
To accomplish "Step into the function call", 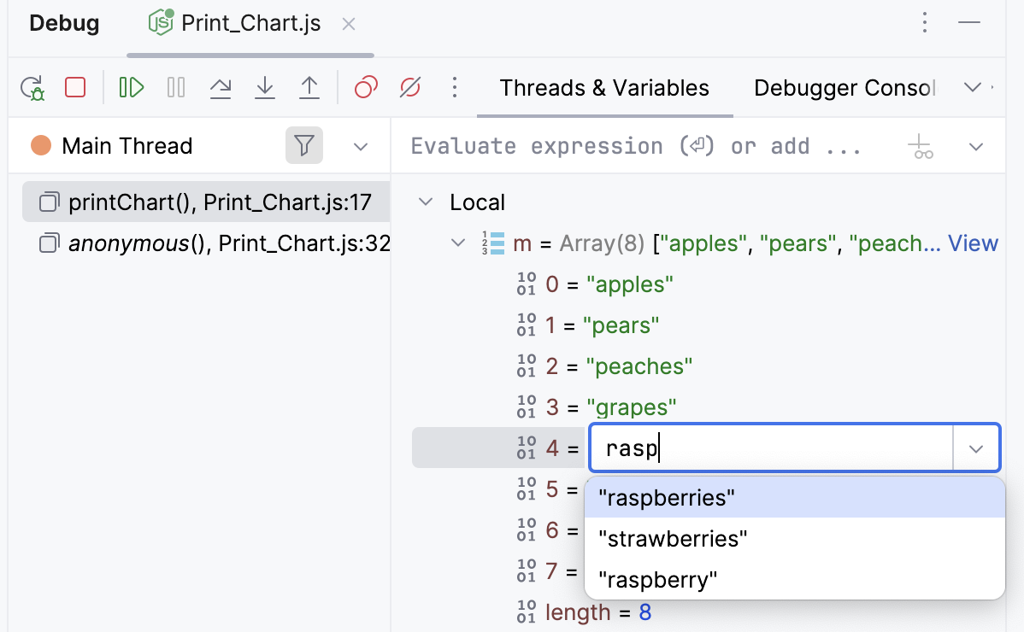I will pos(265,87).
